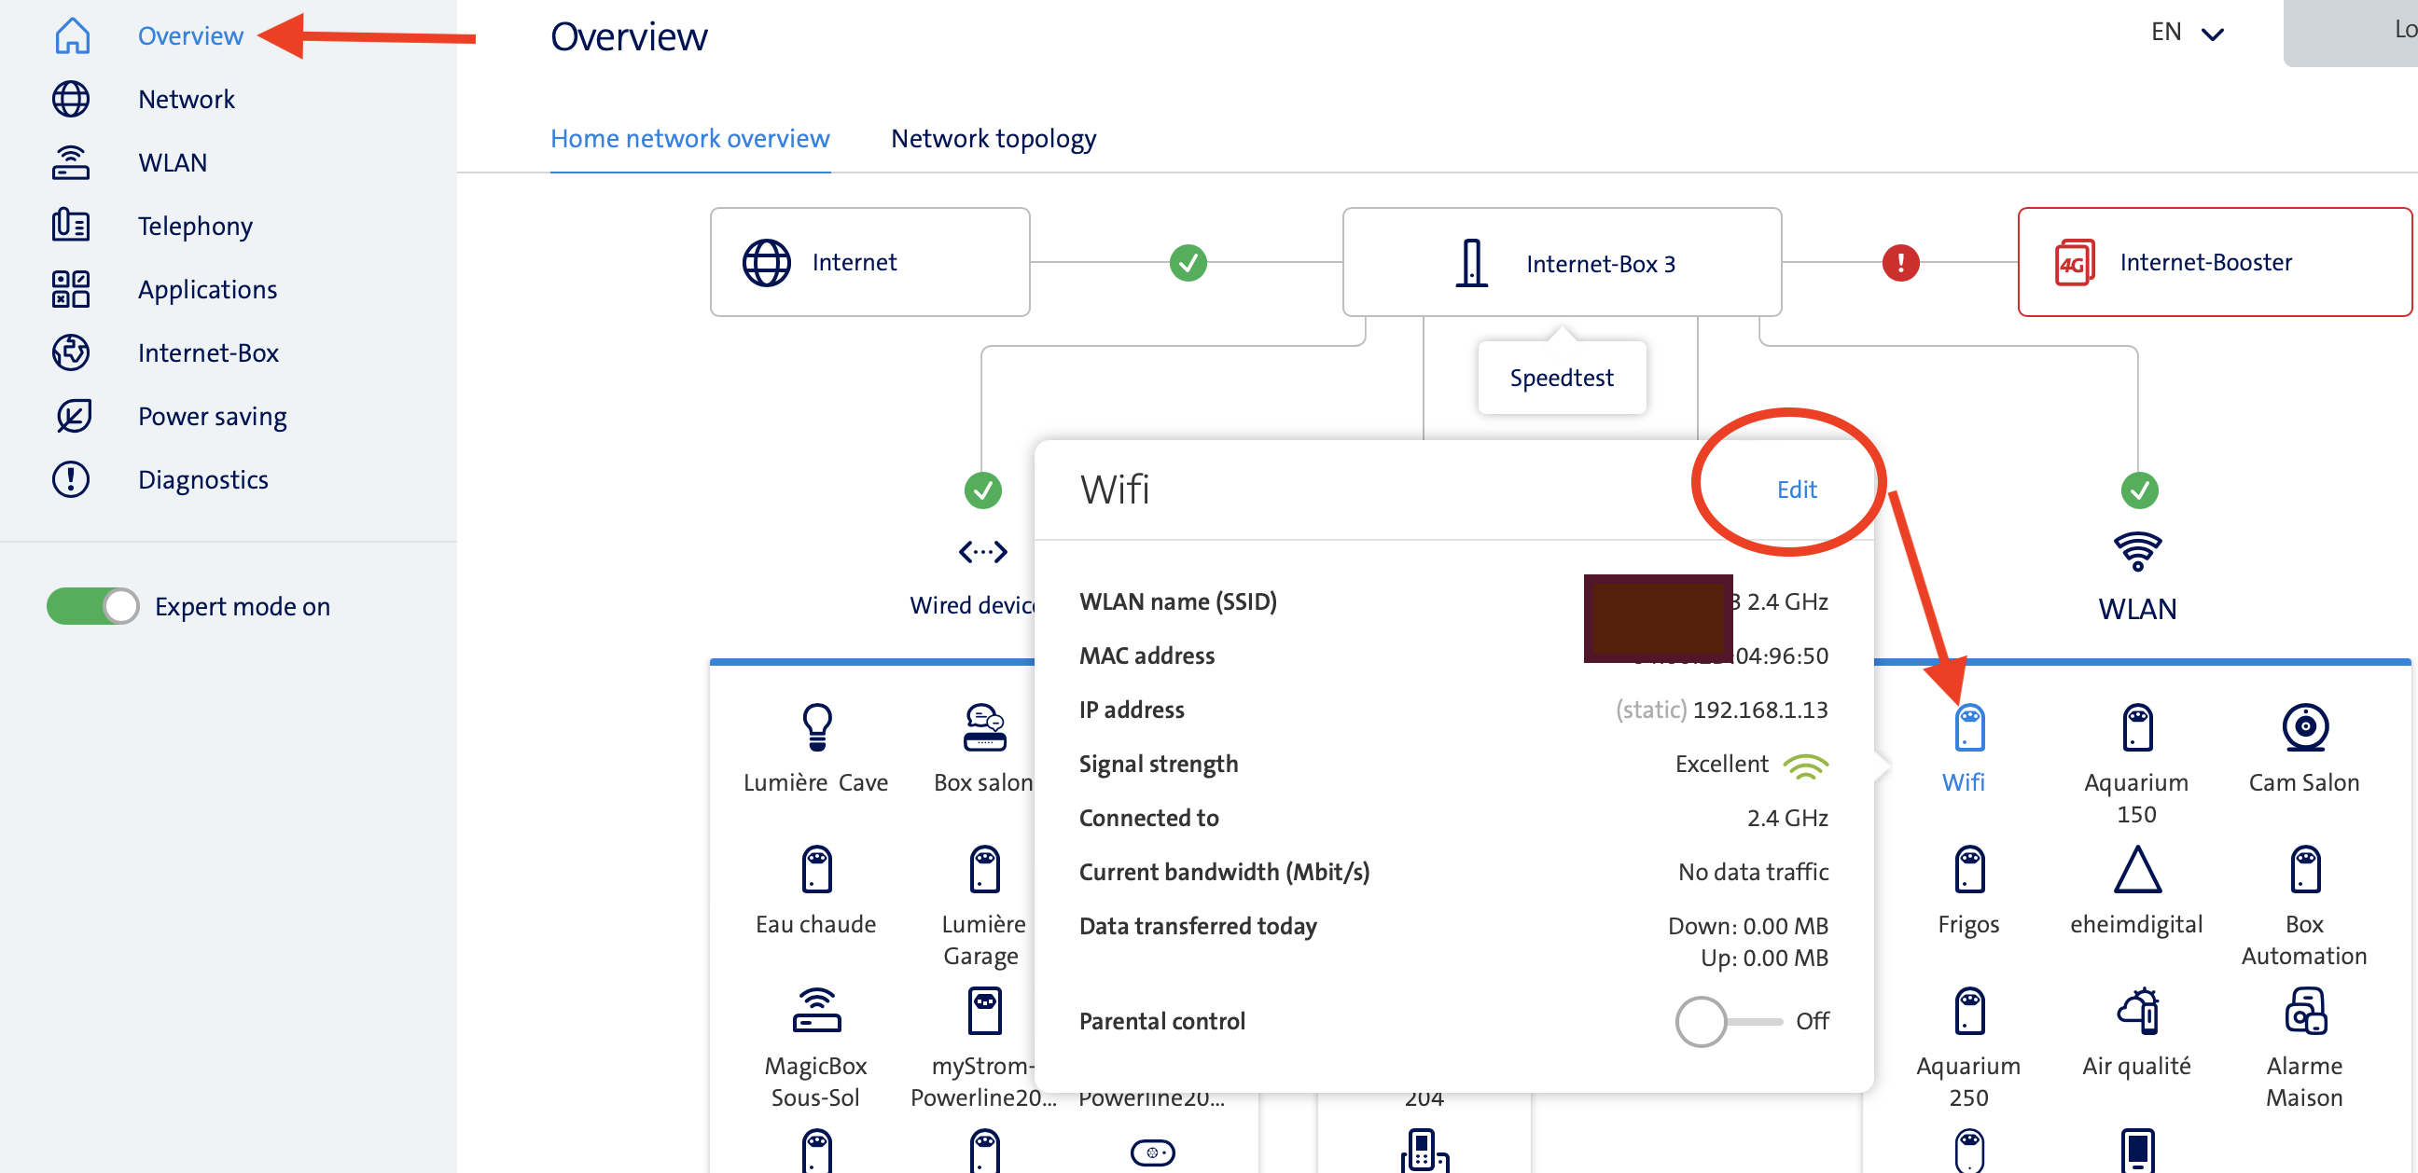Select the WLAN wifi signal icon
The image size is (2418, 1173).
2137,552
